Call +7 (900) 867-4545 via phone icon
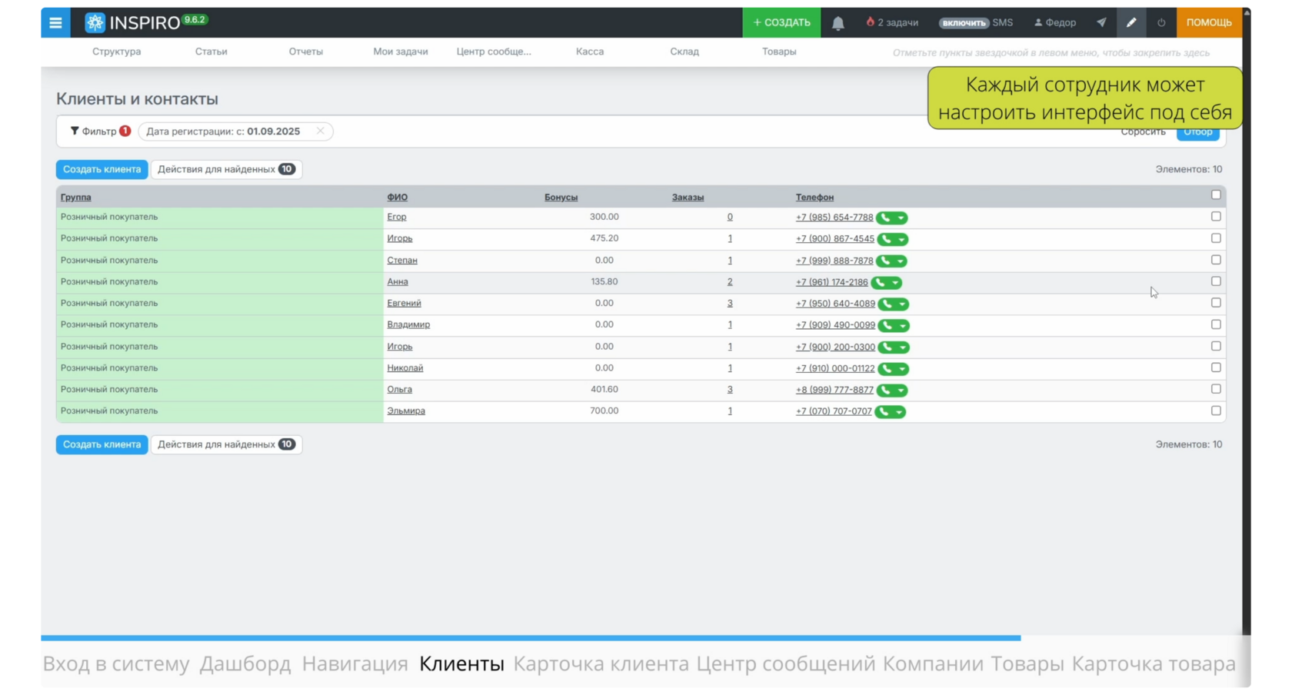 click(x=886, y=240)
